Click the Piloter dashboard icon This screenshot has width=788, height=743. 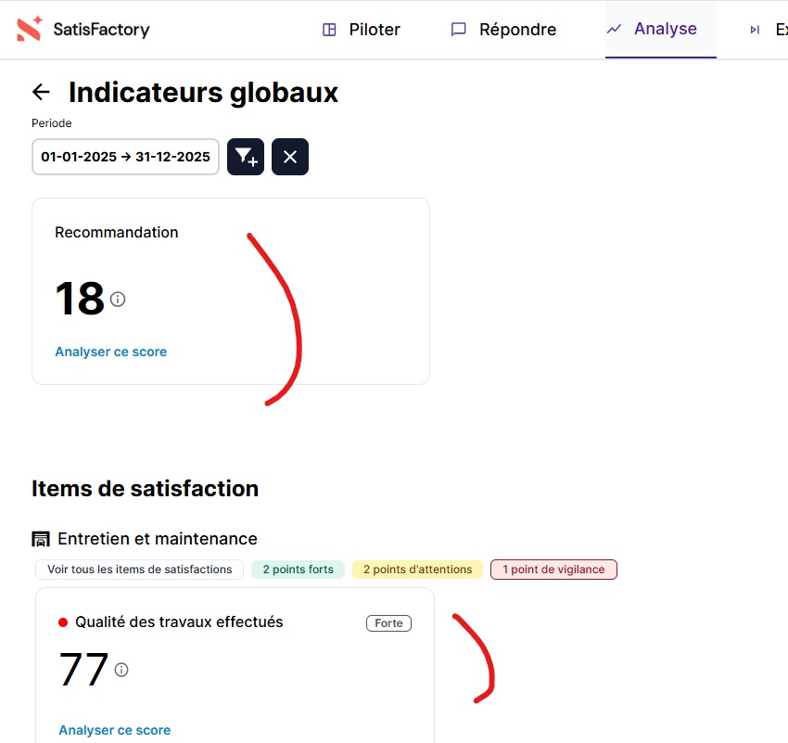(329, 30)
